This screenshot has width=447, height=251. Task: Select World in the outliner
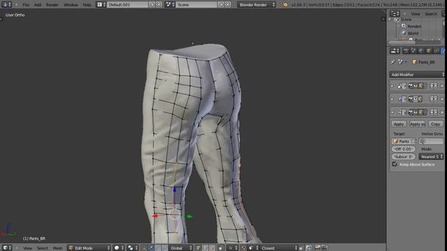(413, 33)
